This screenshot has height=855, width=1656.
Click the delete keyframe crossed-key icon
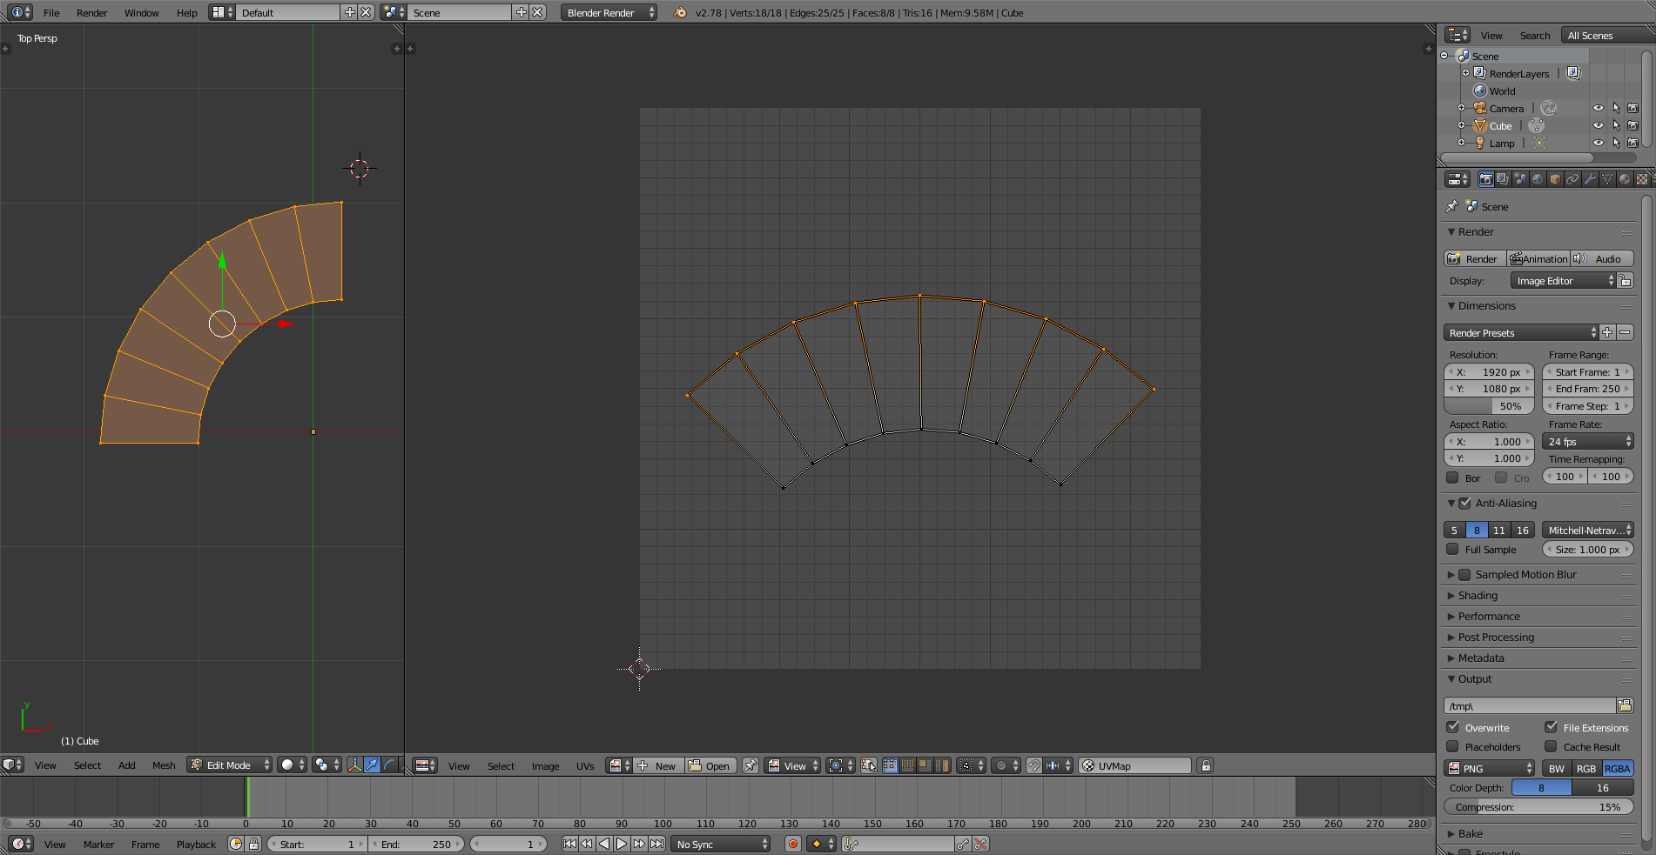tap(980, 844)
